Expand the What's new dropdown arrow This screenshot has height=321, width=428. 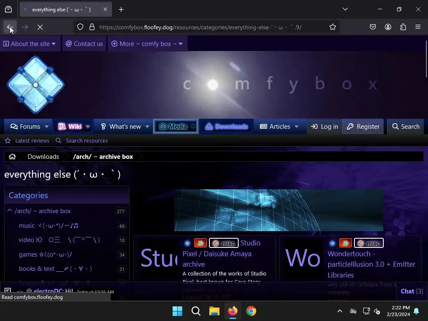[x=148, y=126]
